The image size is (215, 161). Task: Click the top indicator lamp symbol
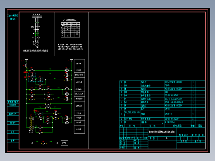(67, 70)
